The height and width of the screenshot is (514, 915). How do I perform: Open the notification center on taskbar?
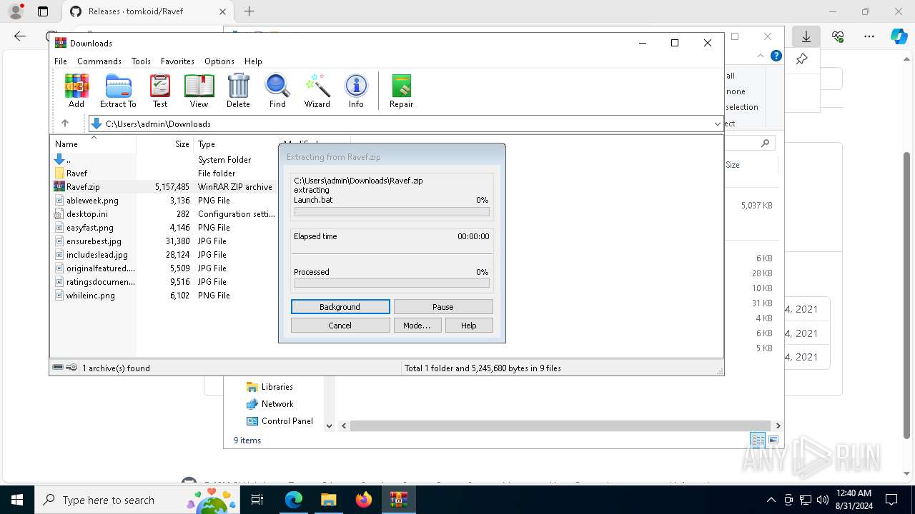(891, 500)
